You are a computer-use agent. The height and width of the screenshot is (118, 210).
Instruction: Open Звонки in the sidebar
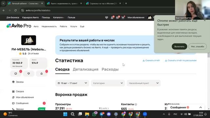point(20,109)
